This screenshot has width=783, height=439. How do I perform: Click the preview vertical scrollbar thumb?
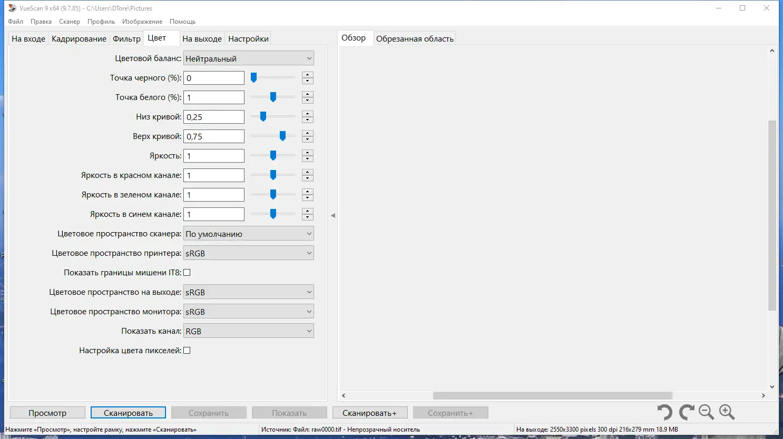pos(772,215)
